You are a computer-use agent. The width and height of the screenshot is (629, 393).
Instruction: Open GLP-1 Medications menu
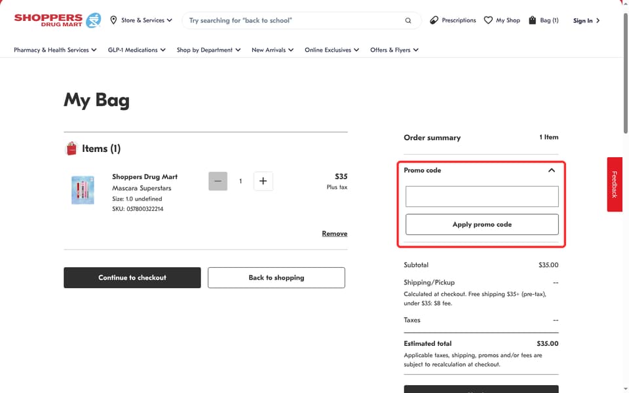click(x=136, y=50)
